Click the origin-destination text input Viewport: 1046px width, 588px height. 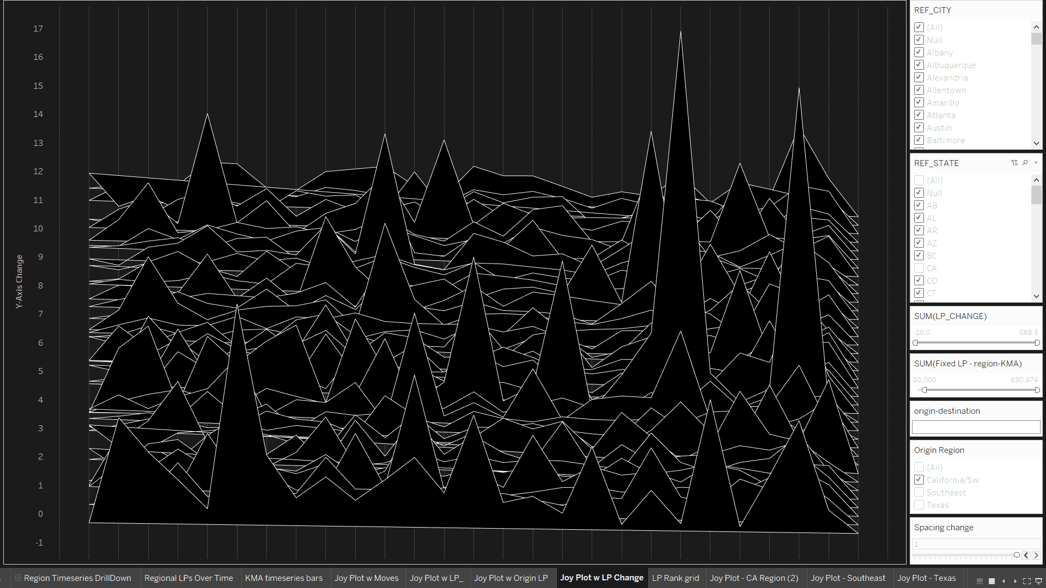pyautogui.click(x=976, y=427)
